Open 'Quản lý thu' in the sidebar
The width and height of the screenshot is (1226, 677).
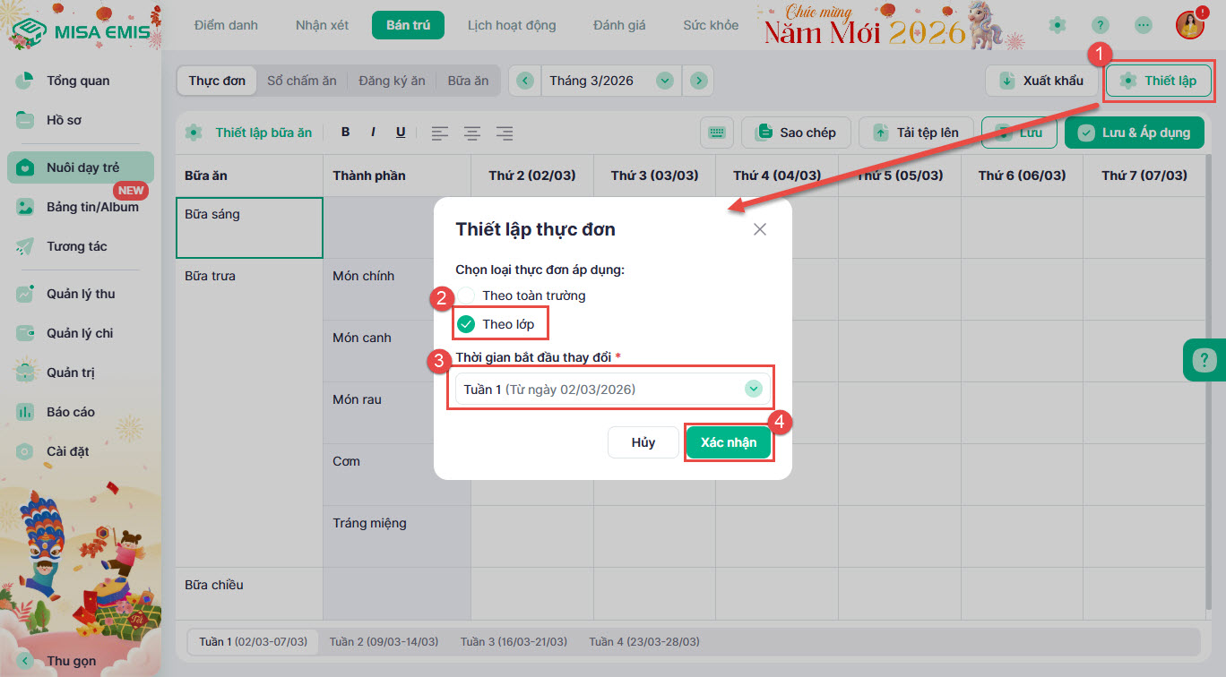point(80,294)
